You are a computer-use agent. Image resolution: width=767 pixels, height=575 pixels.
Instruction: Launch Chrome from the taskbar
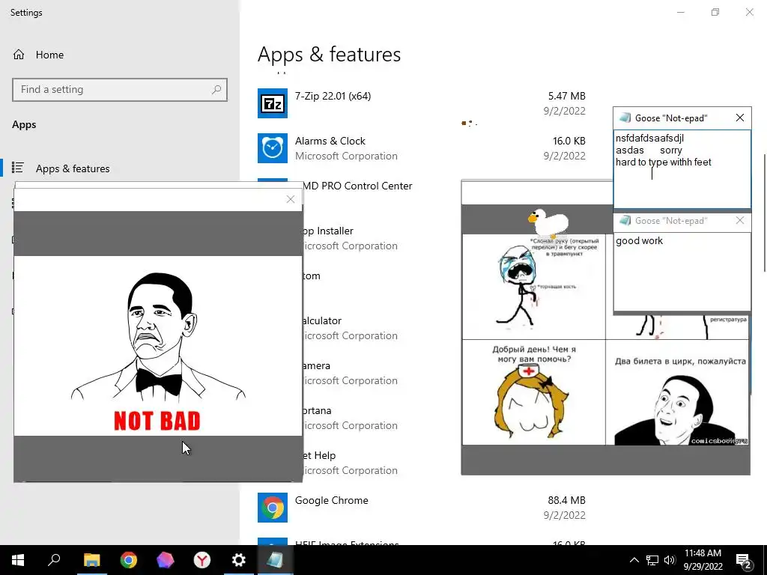point(128,560)
